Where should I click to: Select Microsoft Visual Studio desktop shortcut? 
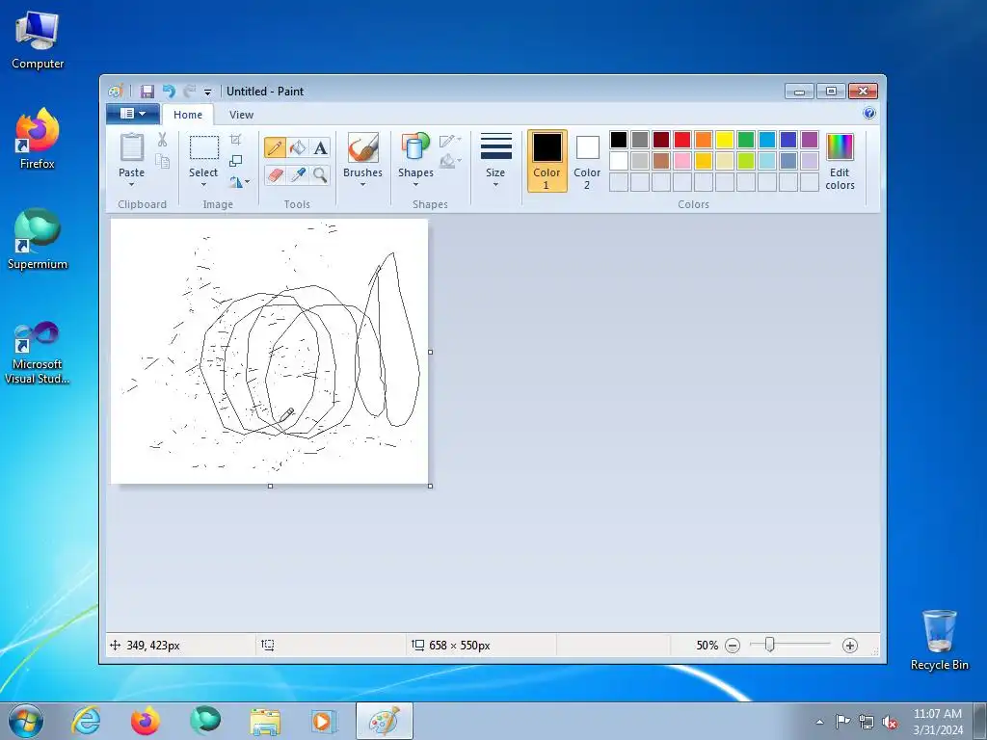[38, 353]
